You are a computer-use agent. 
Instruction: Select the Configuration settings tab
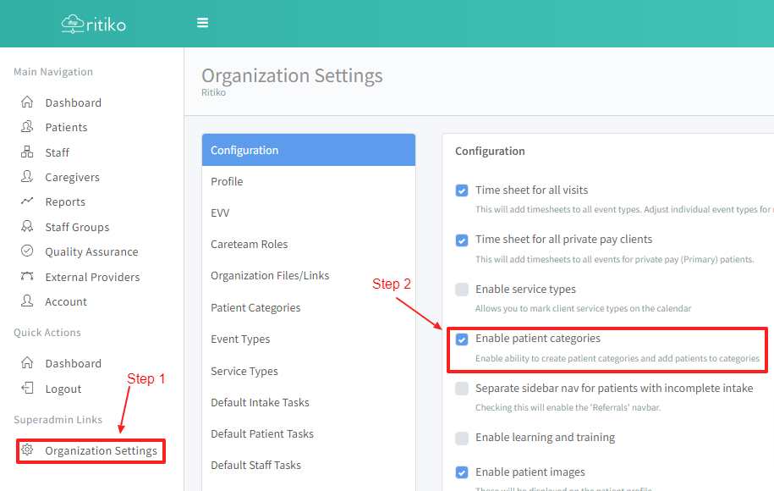point(308,150)
